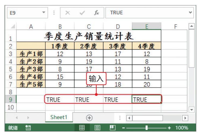Viewport: 200px width, 135px height.
Task: Select row 1 header
Action: click(11, 36)
